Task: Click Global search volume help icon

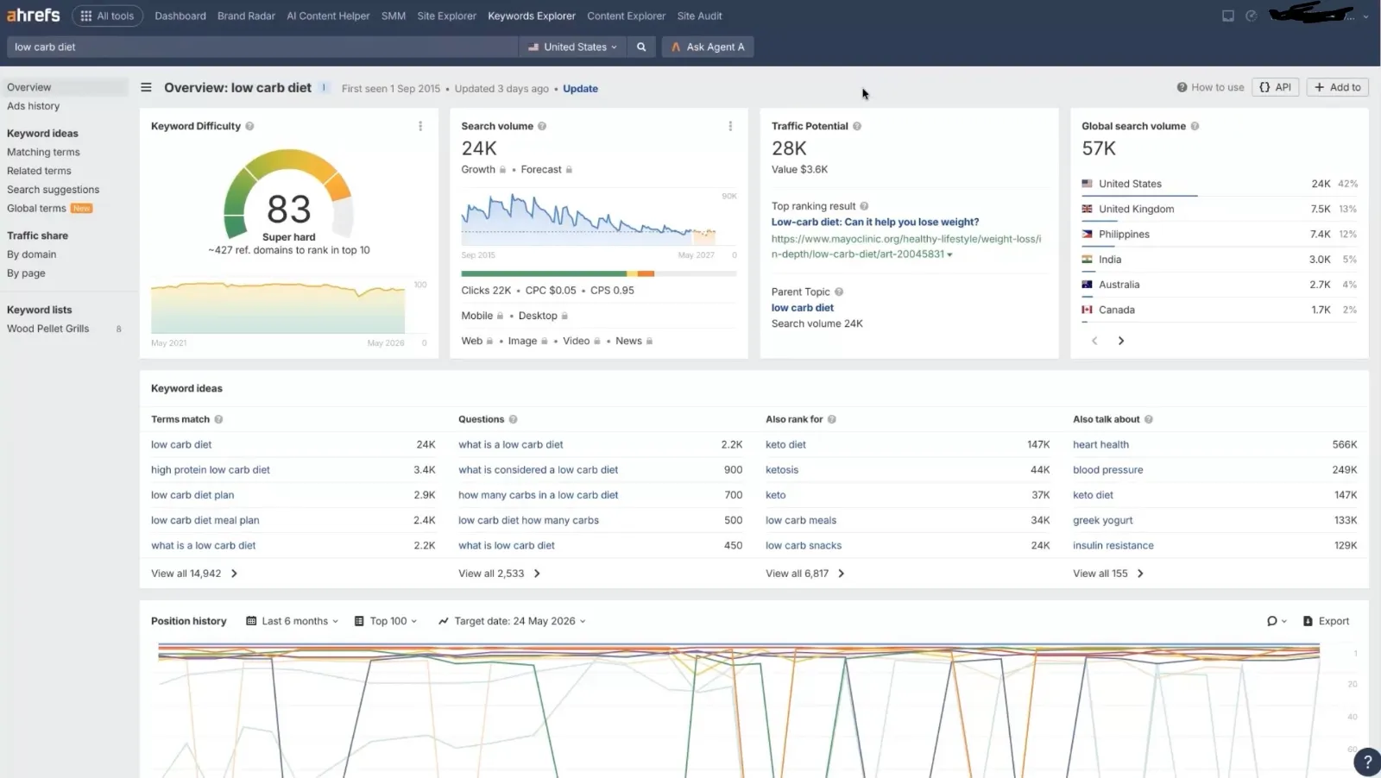Action: [1195, 126]
